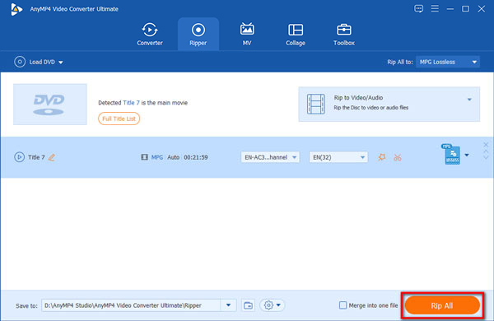Enable Merge into one file checkbox
This screenshot has width=494, height=321.
point(343,305)
